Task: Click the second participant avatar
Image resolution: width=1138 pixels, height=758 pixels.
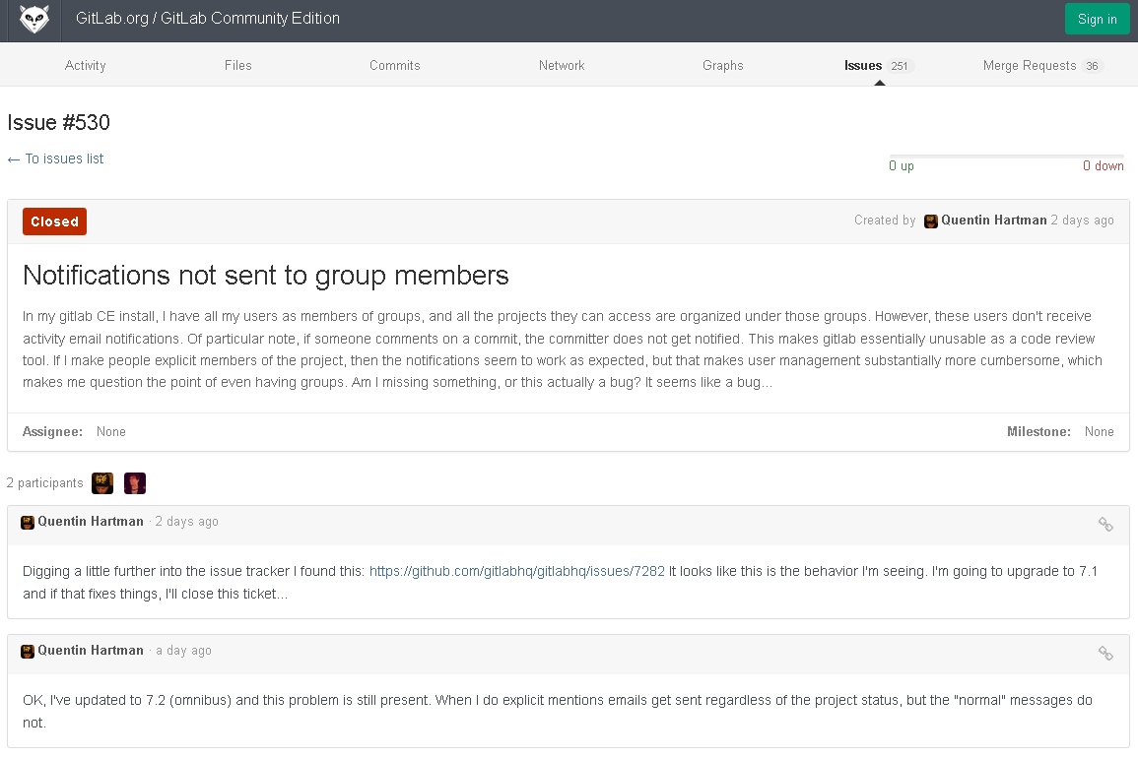Action: (x=135, y=483)
